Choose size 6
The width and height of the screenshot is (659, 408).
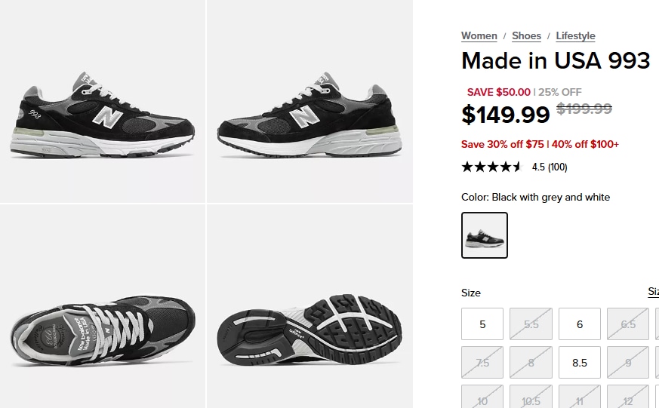[579, 324]
